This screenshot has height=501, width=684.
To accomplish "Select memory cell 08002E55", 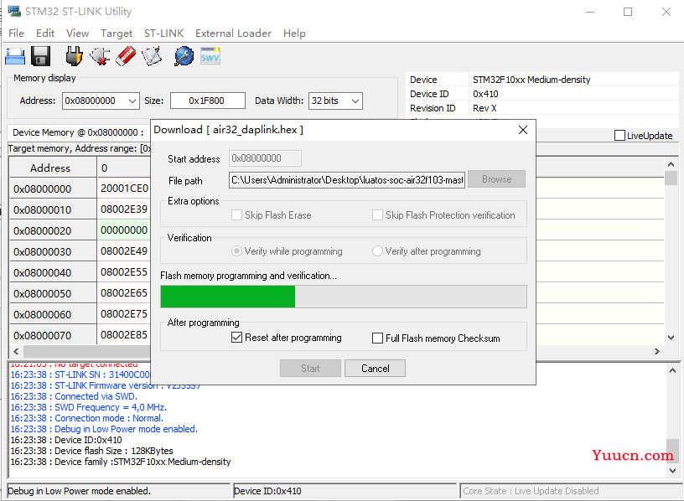I will tap(124, 272).
